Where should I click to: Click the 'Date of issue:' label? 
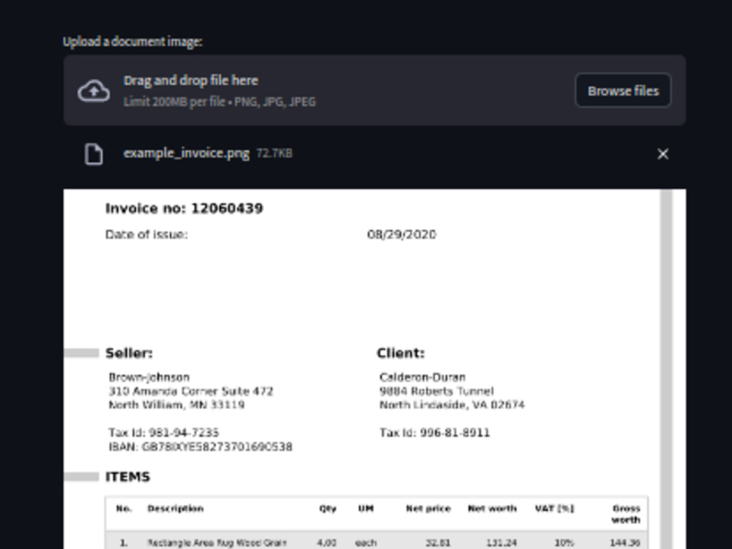(x=146, y=234)
